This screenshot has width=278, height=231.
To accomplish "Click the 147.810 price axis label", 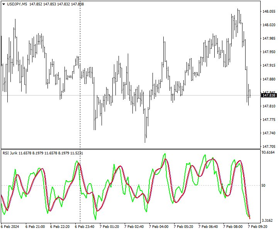I will pos(269,106).
